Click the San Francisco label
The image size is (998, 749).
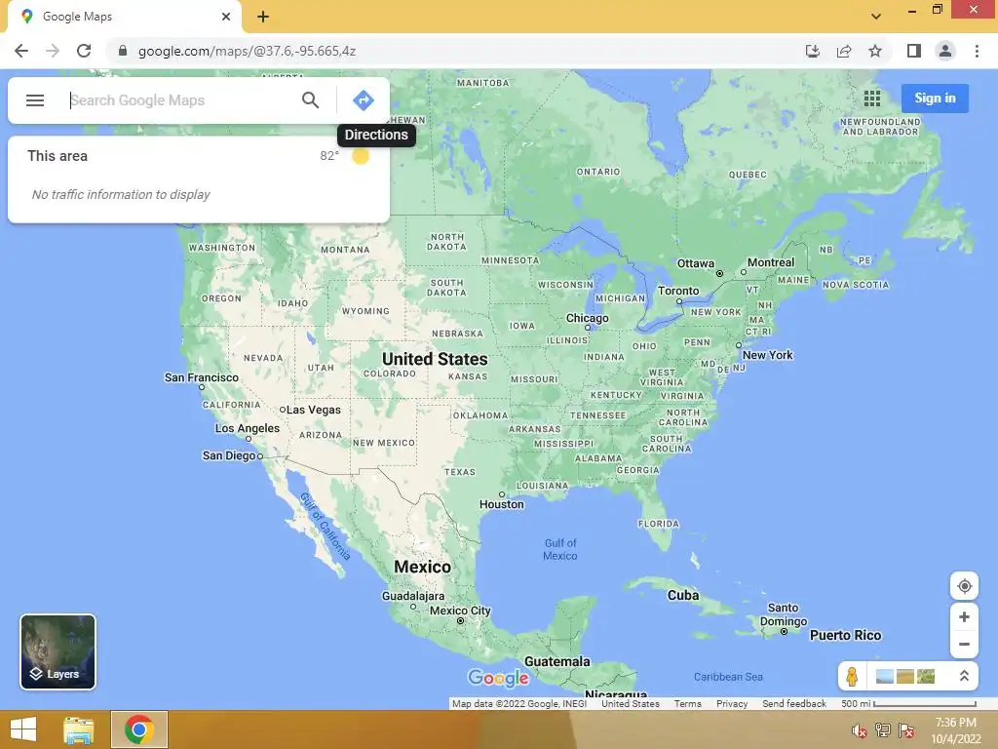[x=201, y=377]
